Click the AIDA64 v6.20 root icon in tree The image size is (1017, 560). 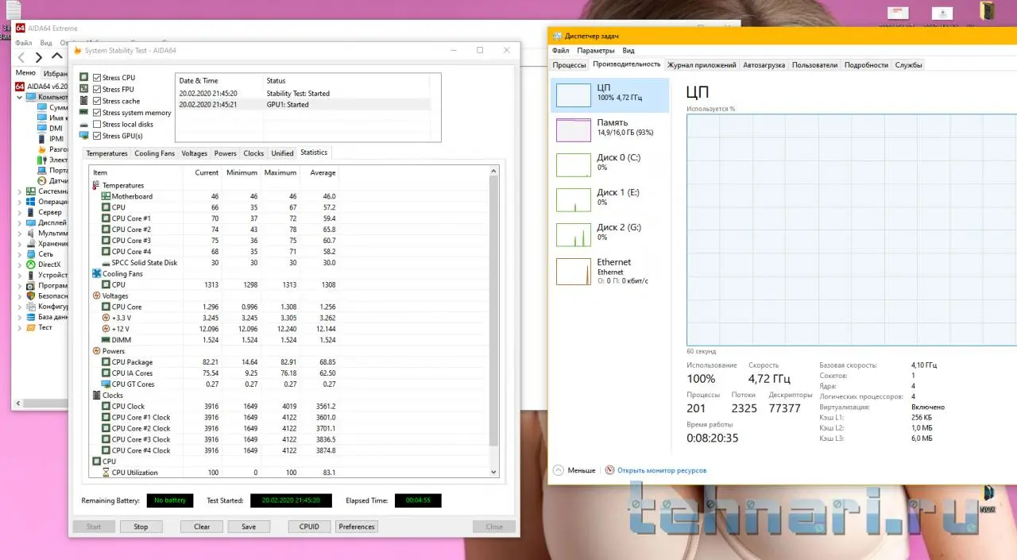(21, 86)
